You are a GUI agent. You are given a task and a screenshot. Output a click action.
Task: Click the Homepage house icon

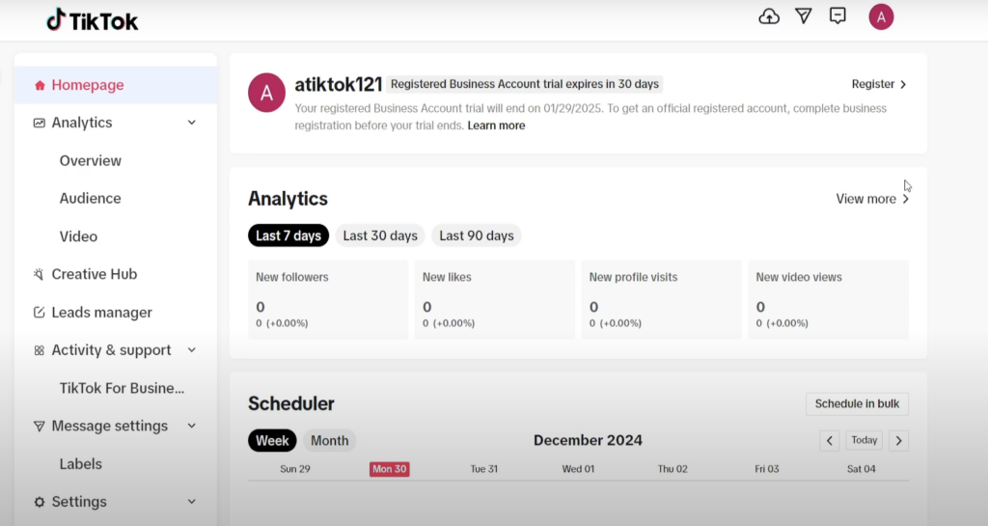(40, 85)
